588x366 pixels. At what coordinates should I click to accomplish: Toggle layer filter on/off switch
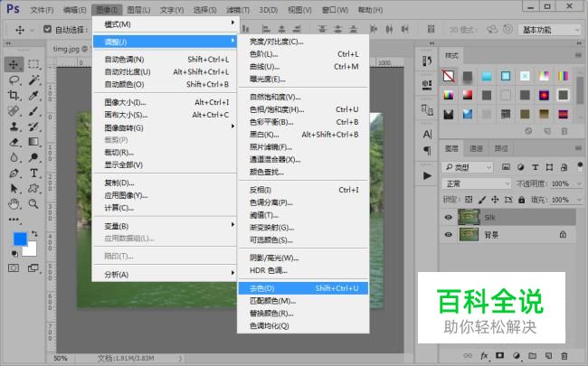click(580, 165)
